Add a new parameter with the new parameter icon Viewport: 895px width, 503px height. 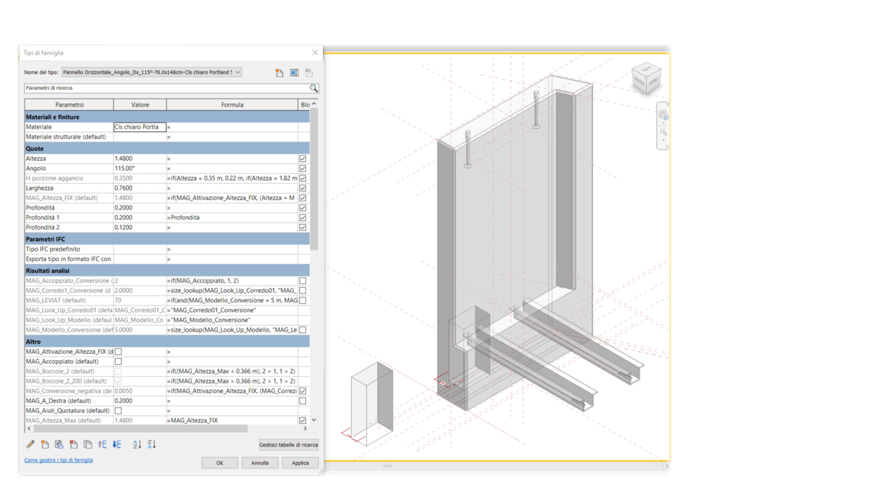(x=45, y=445)
